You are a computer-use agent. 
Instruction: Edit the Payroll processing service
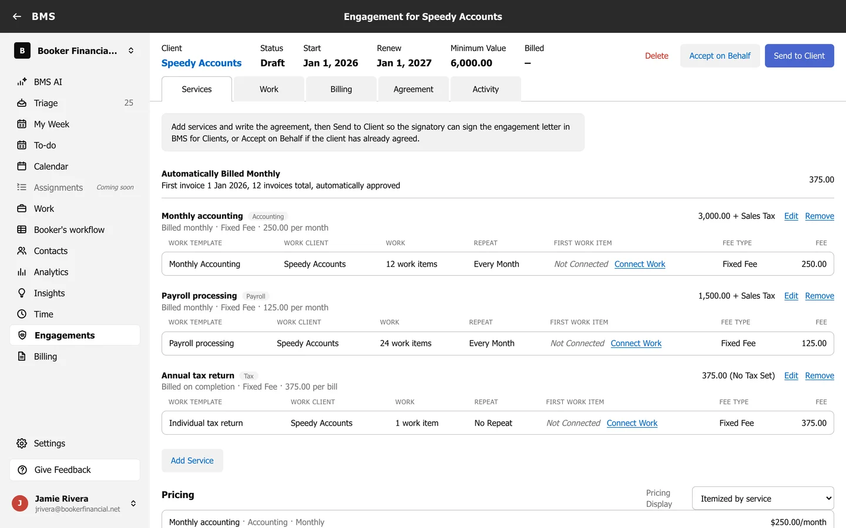(791, 296)
